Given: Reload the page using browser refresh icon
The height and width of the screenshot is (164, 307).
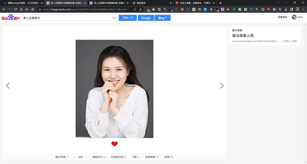Looking at the screenshot, I should [x=15, y=9].
